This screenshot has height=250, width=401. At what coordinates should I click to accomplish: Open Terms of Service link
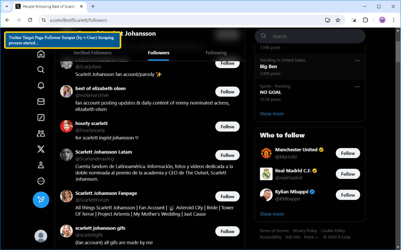274,231
